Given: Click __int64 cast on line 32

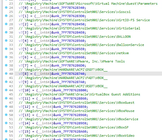Looking at the screenshot, I should point(43,41).
